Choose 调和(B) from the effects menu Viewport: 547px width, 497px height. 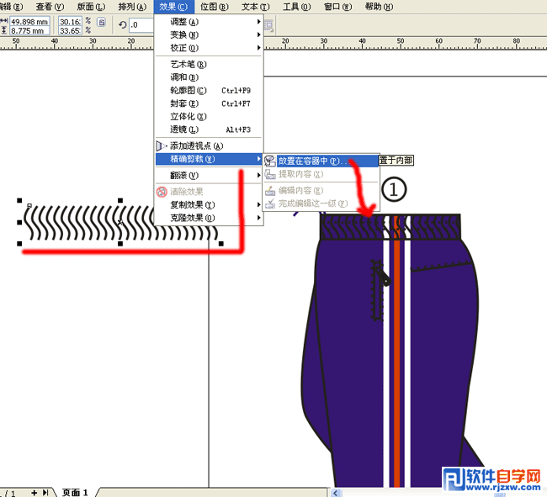(x=209, y=77)
